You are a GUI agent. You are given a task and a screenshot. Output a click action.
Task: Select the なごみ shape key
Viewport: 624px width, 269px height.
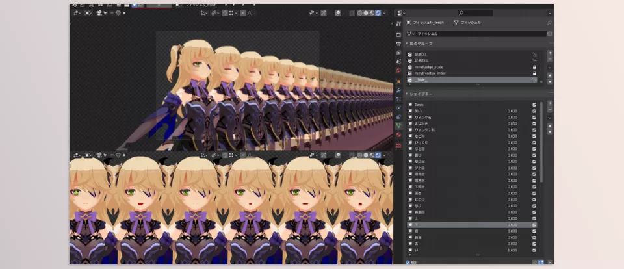tap(472, 136)
